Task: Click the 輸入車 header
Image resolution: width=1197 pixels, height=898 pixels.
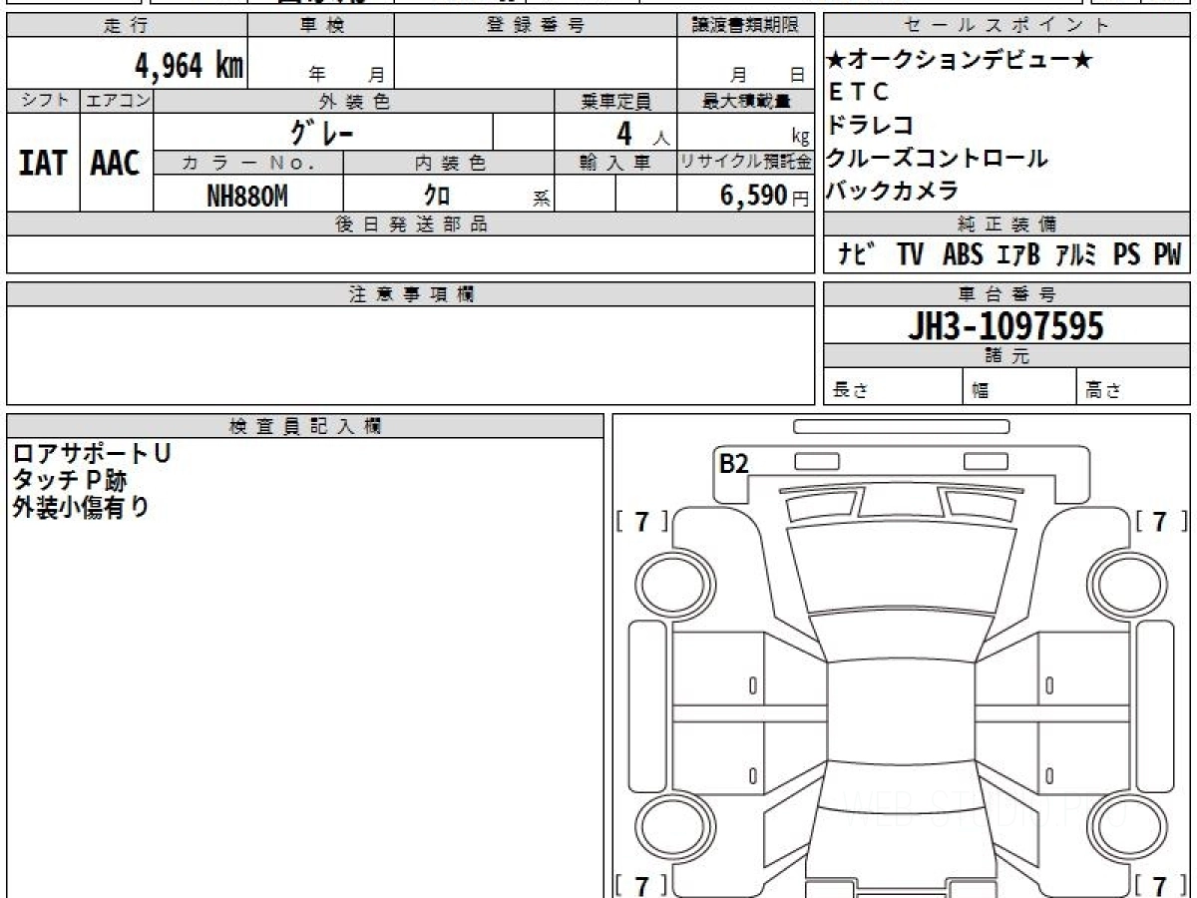Action: click(615, 163)
